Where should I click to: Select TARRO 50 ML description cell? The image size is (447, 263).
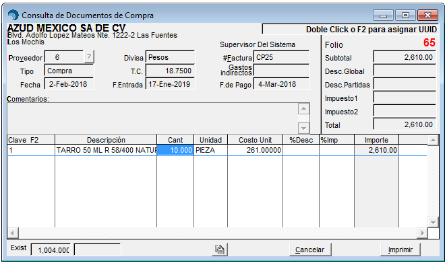point(106,150)
